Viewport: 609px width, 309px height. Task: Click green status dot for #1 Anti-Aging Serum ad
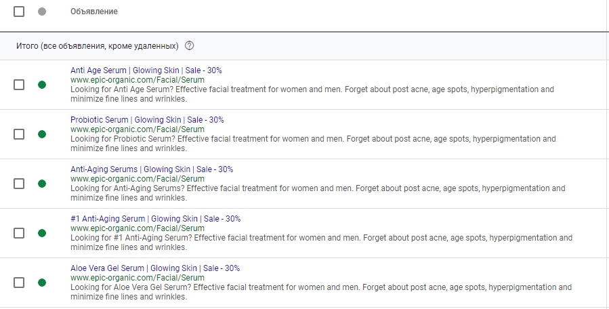click(42, 233)
